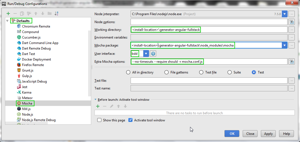Image resolution: width=300 pixels, height=142 pixels.
Task: Select Gulp.js configuration type
Action: point(28,76)
